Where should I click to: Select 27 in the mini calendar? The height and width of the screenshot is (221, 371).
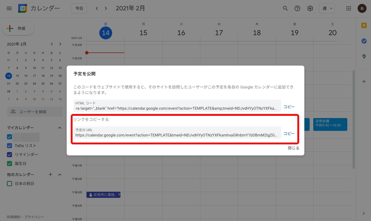point(60,83)
